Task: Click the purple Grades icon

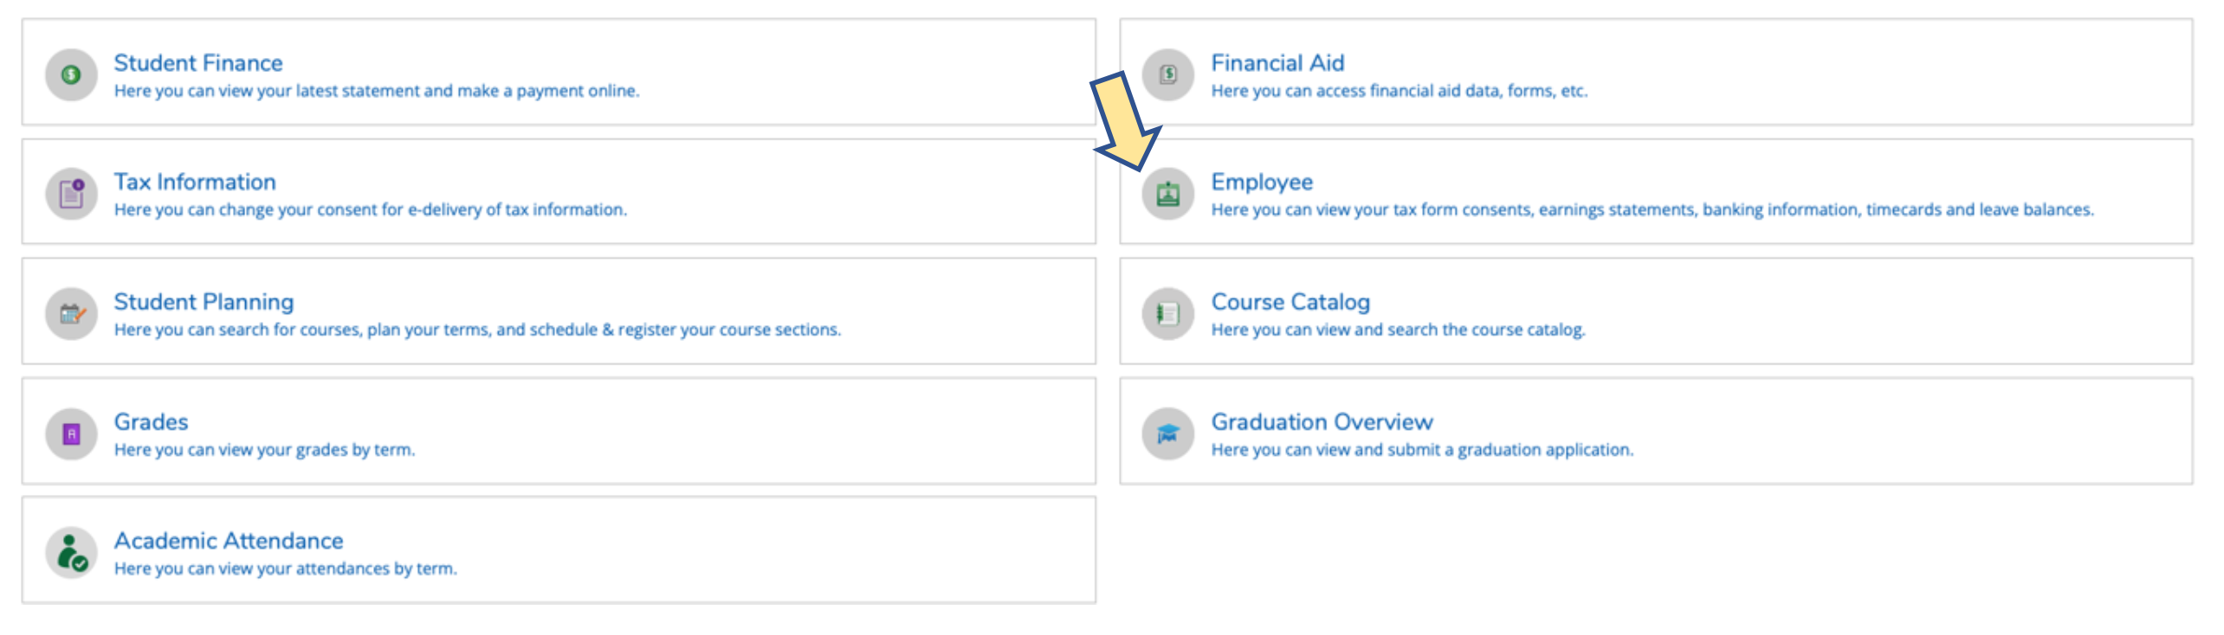Action: click(71, 433)
